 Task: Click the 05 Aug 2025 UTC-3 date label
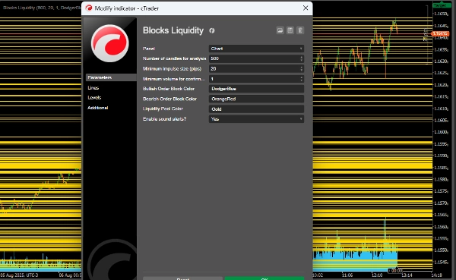click(x=19, y=275)
